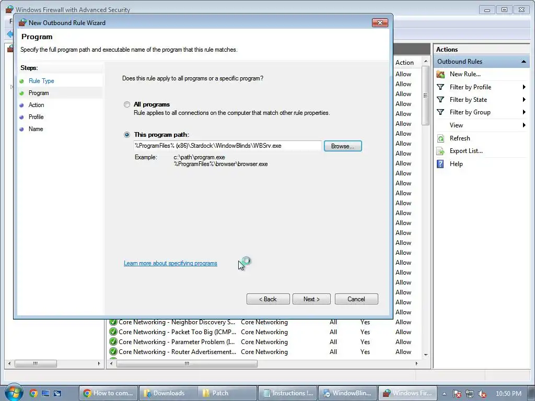
Task: Close the New Outbound Rule Wizard dialog
Action: click(380, 23)
